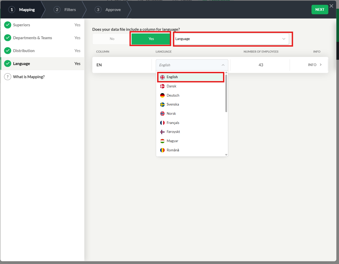339x264 pixels.
Task: Click the Yes status beside Superiors
Action: click(x=77, y=25)
